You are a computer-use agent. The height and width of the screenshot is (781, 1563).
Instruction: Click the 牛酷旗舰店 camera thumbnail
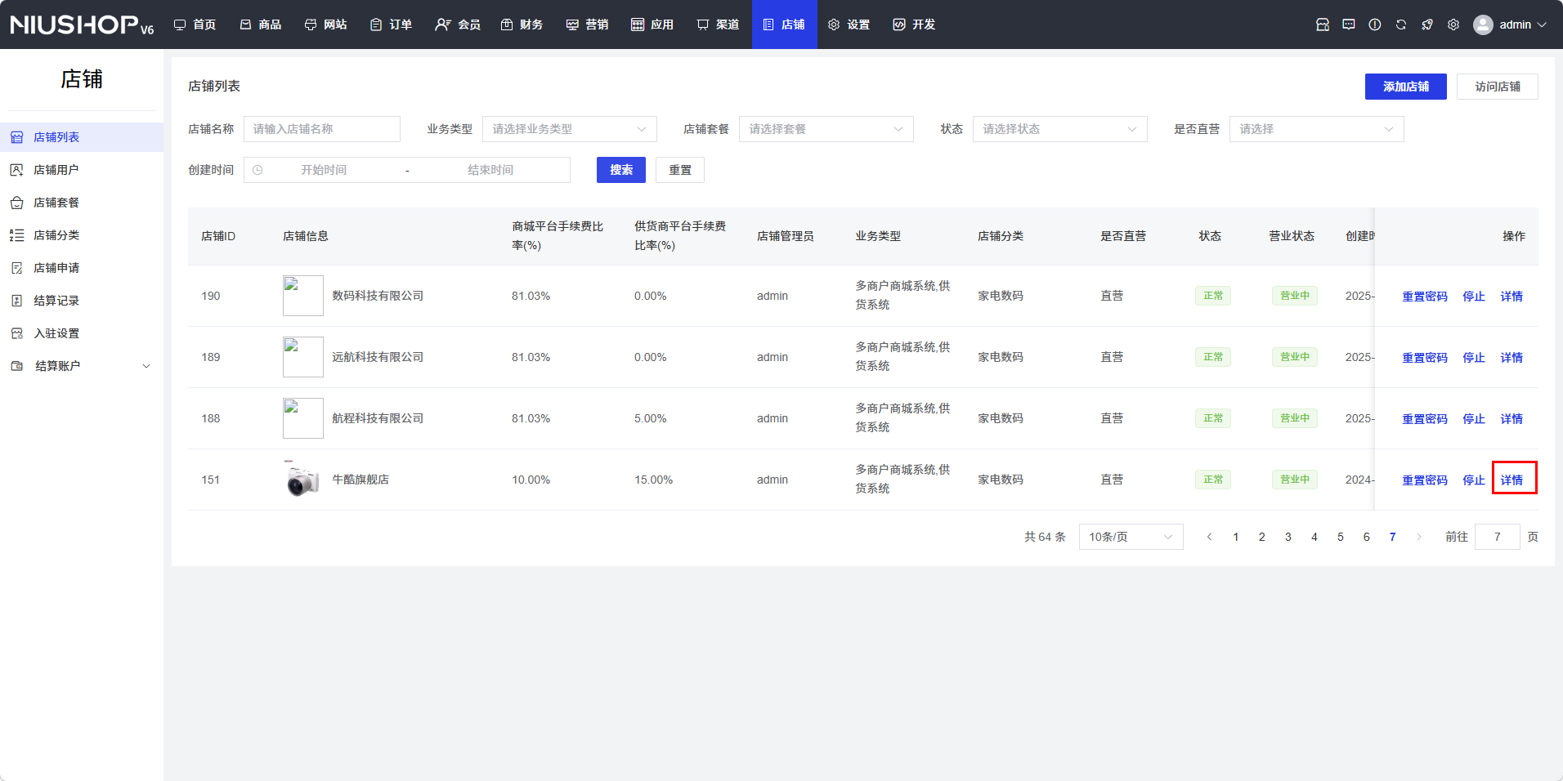coord(302,480)
